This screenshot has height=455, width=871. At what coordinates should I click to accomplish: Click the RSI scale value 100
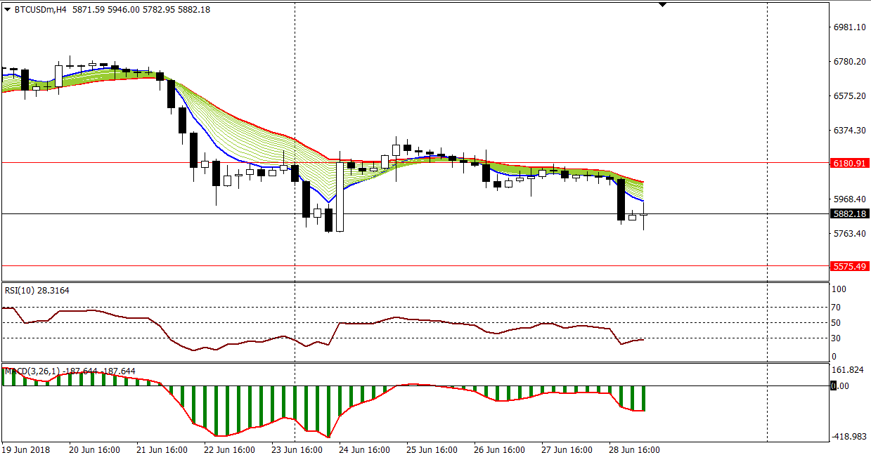(x=840, y=289)
